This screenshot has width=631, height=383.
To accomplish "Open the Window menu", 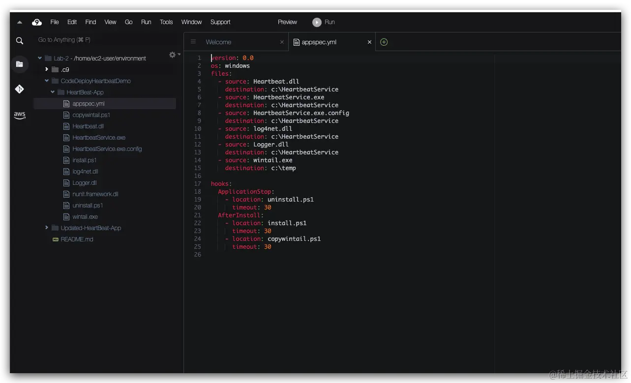I will (191, 22).
